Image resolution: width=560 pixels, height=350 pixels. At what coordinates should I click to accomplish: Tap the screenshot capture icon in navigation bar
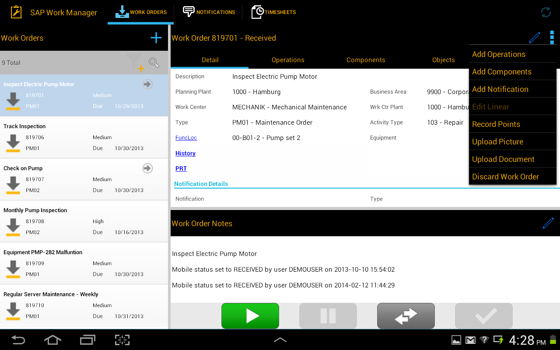point(122,340)
